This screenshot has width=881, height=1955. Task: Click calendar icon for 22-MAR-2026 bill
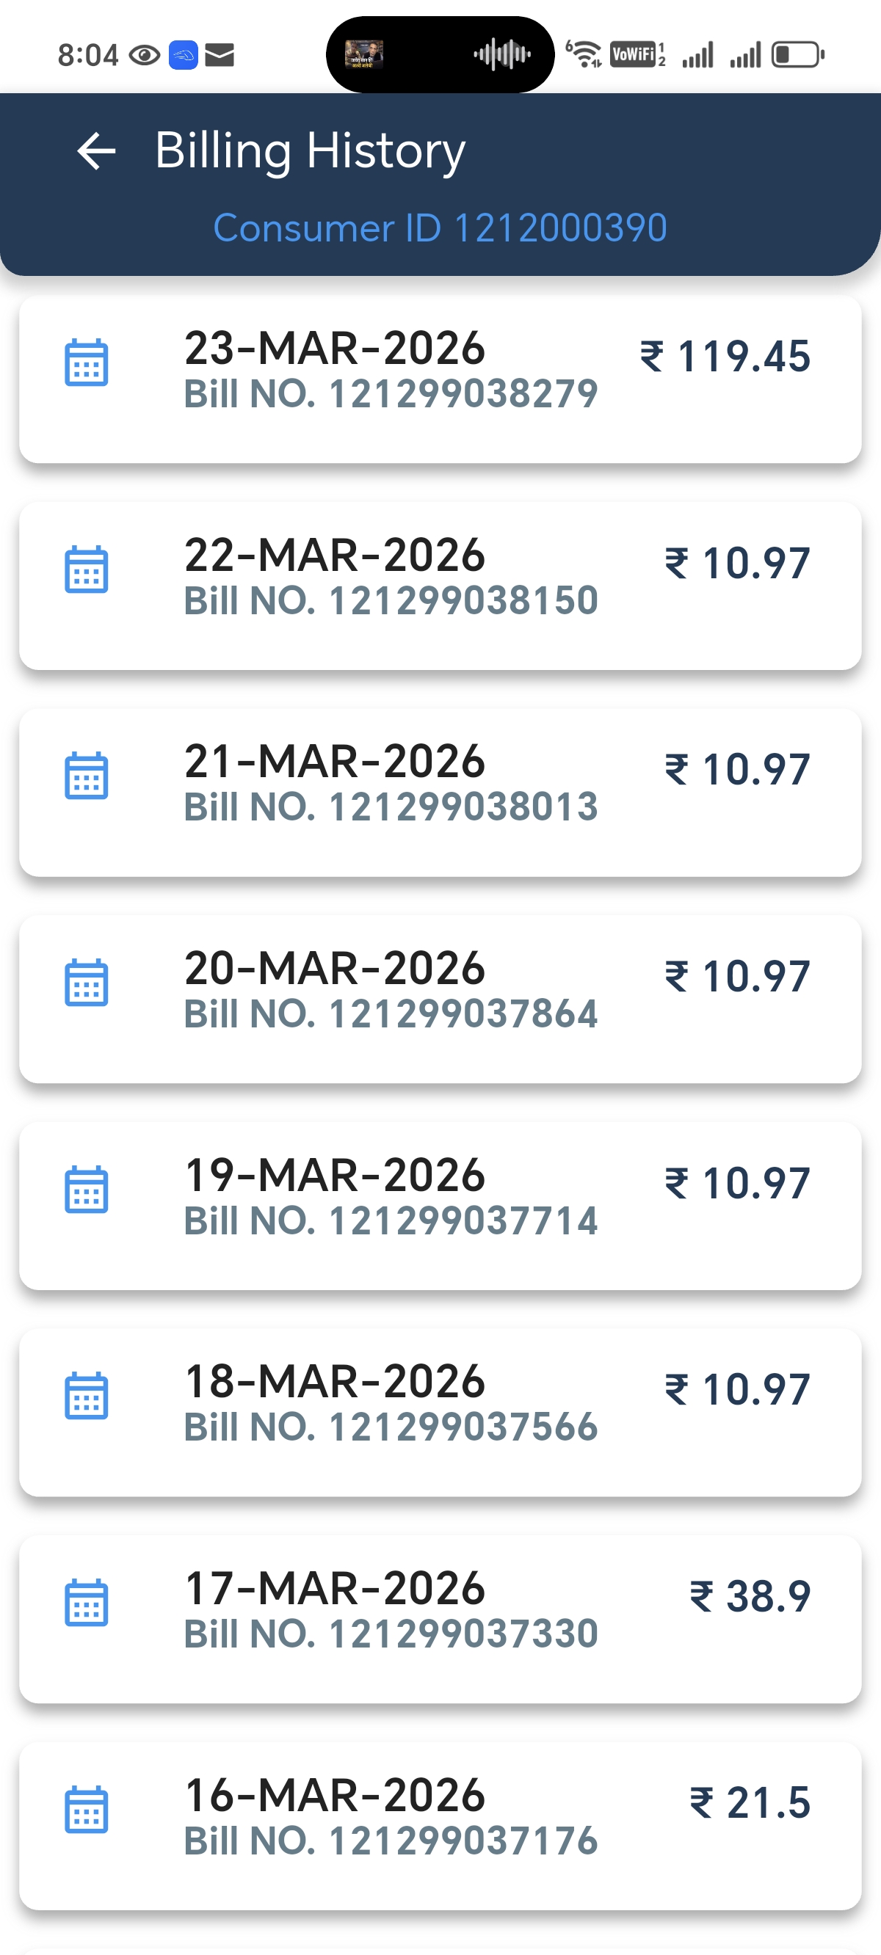[87, 569]
